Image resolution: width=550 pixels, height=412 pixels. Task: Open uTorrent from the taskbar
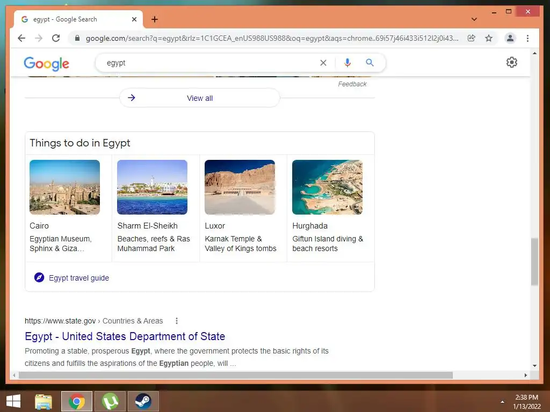tap(110, 401)
